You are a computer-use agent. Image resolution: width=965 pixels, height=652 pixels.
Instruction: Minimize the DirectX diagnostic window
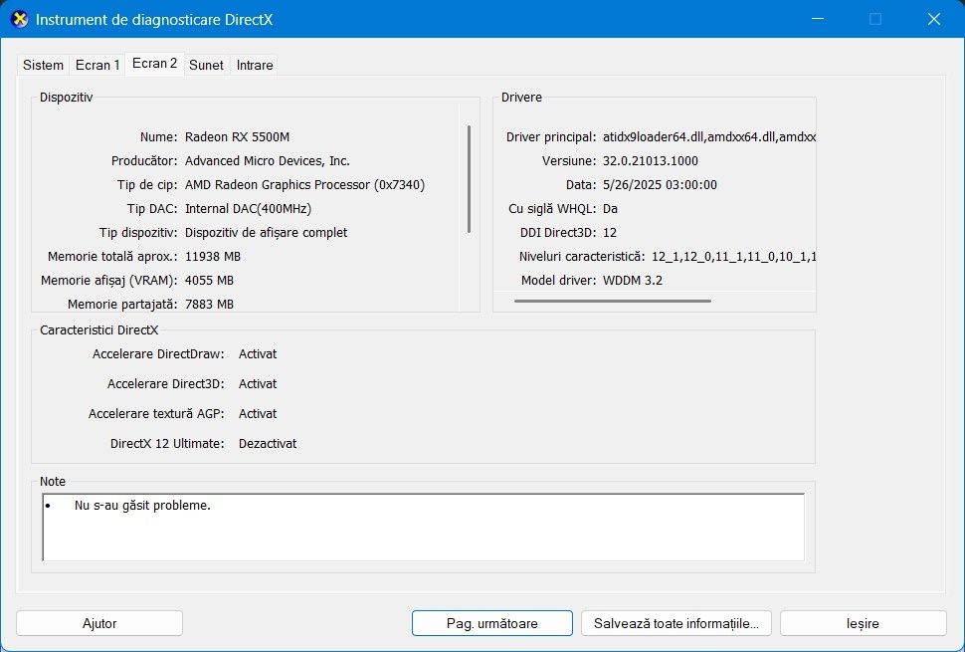pos(818,19)
